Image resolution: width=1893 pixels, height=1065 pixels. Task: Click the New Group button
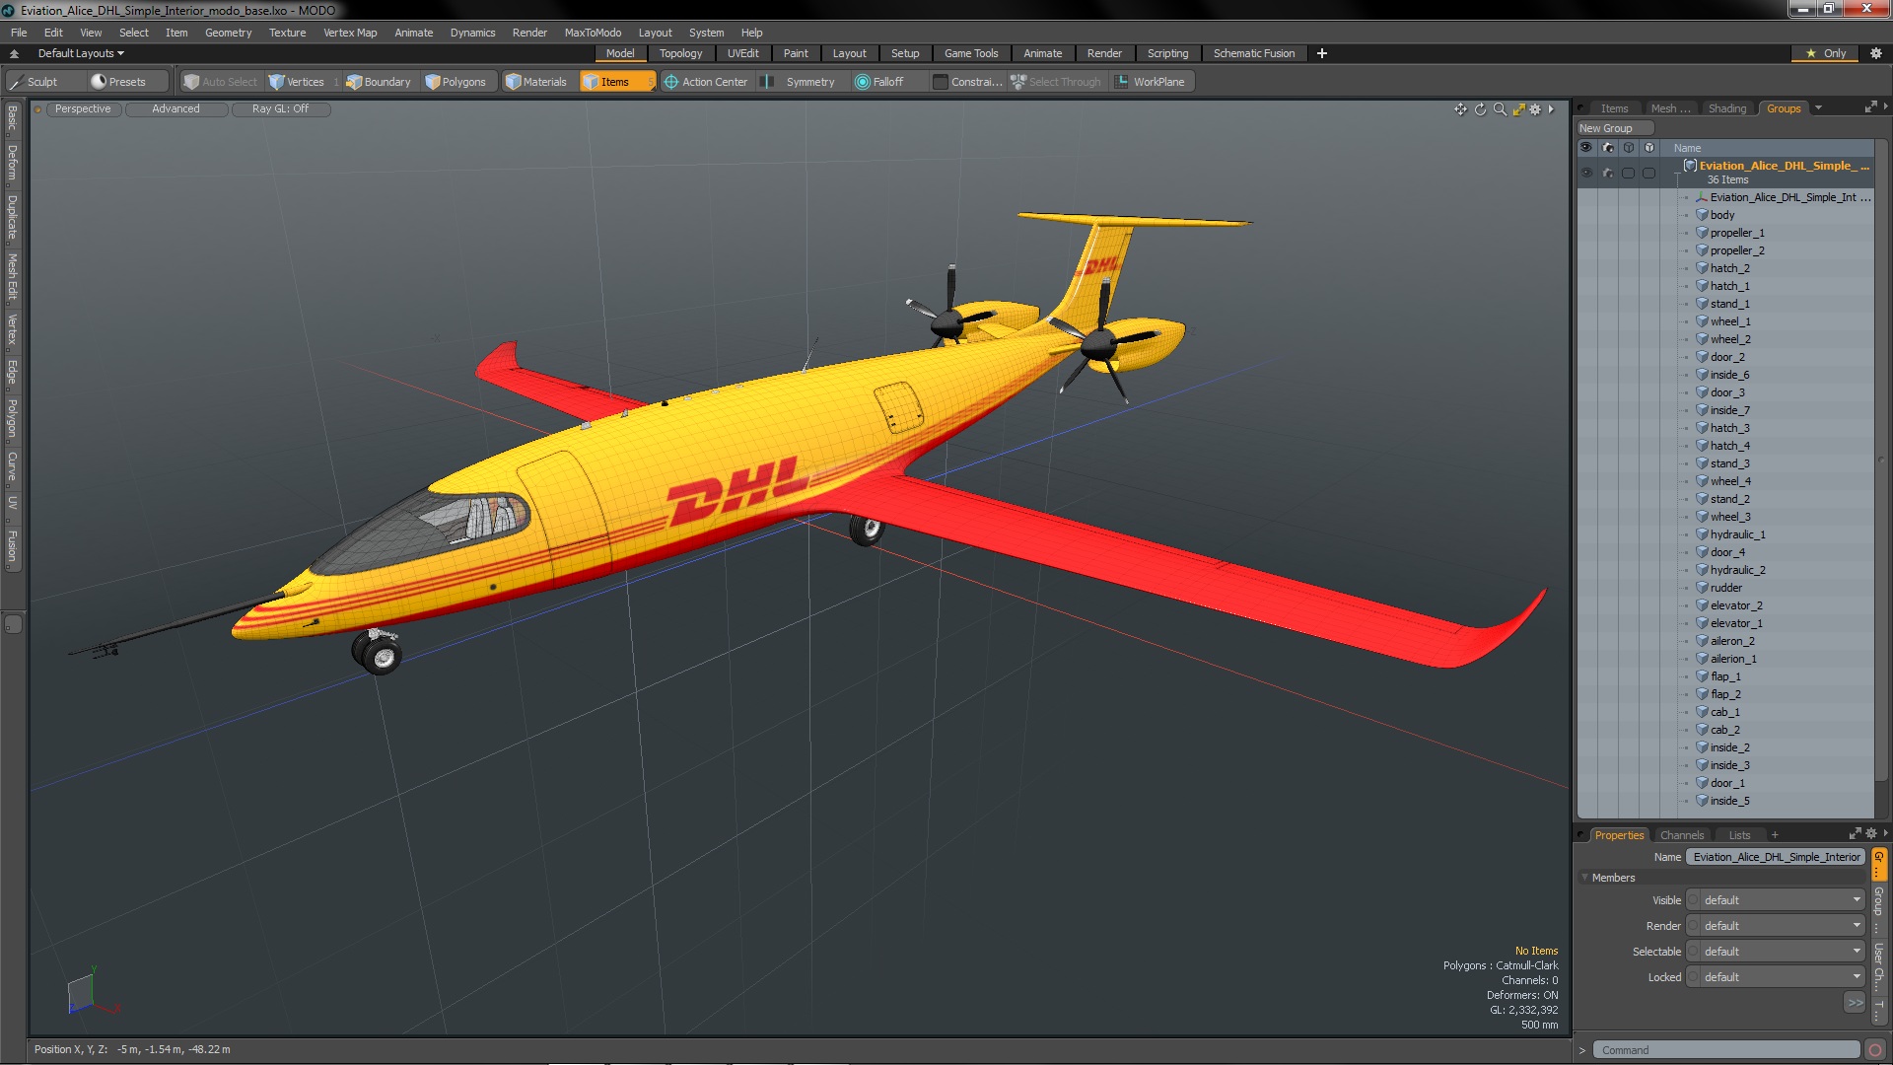pyautogui.click(x=1615, y=128)
